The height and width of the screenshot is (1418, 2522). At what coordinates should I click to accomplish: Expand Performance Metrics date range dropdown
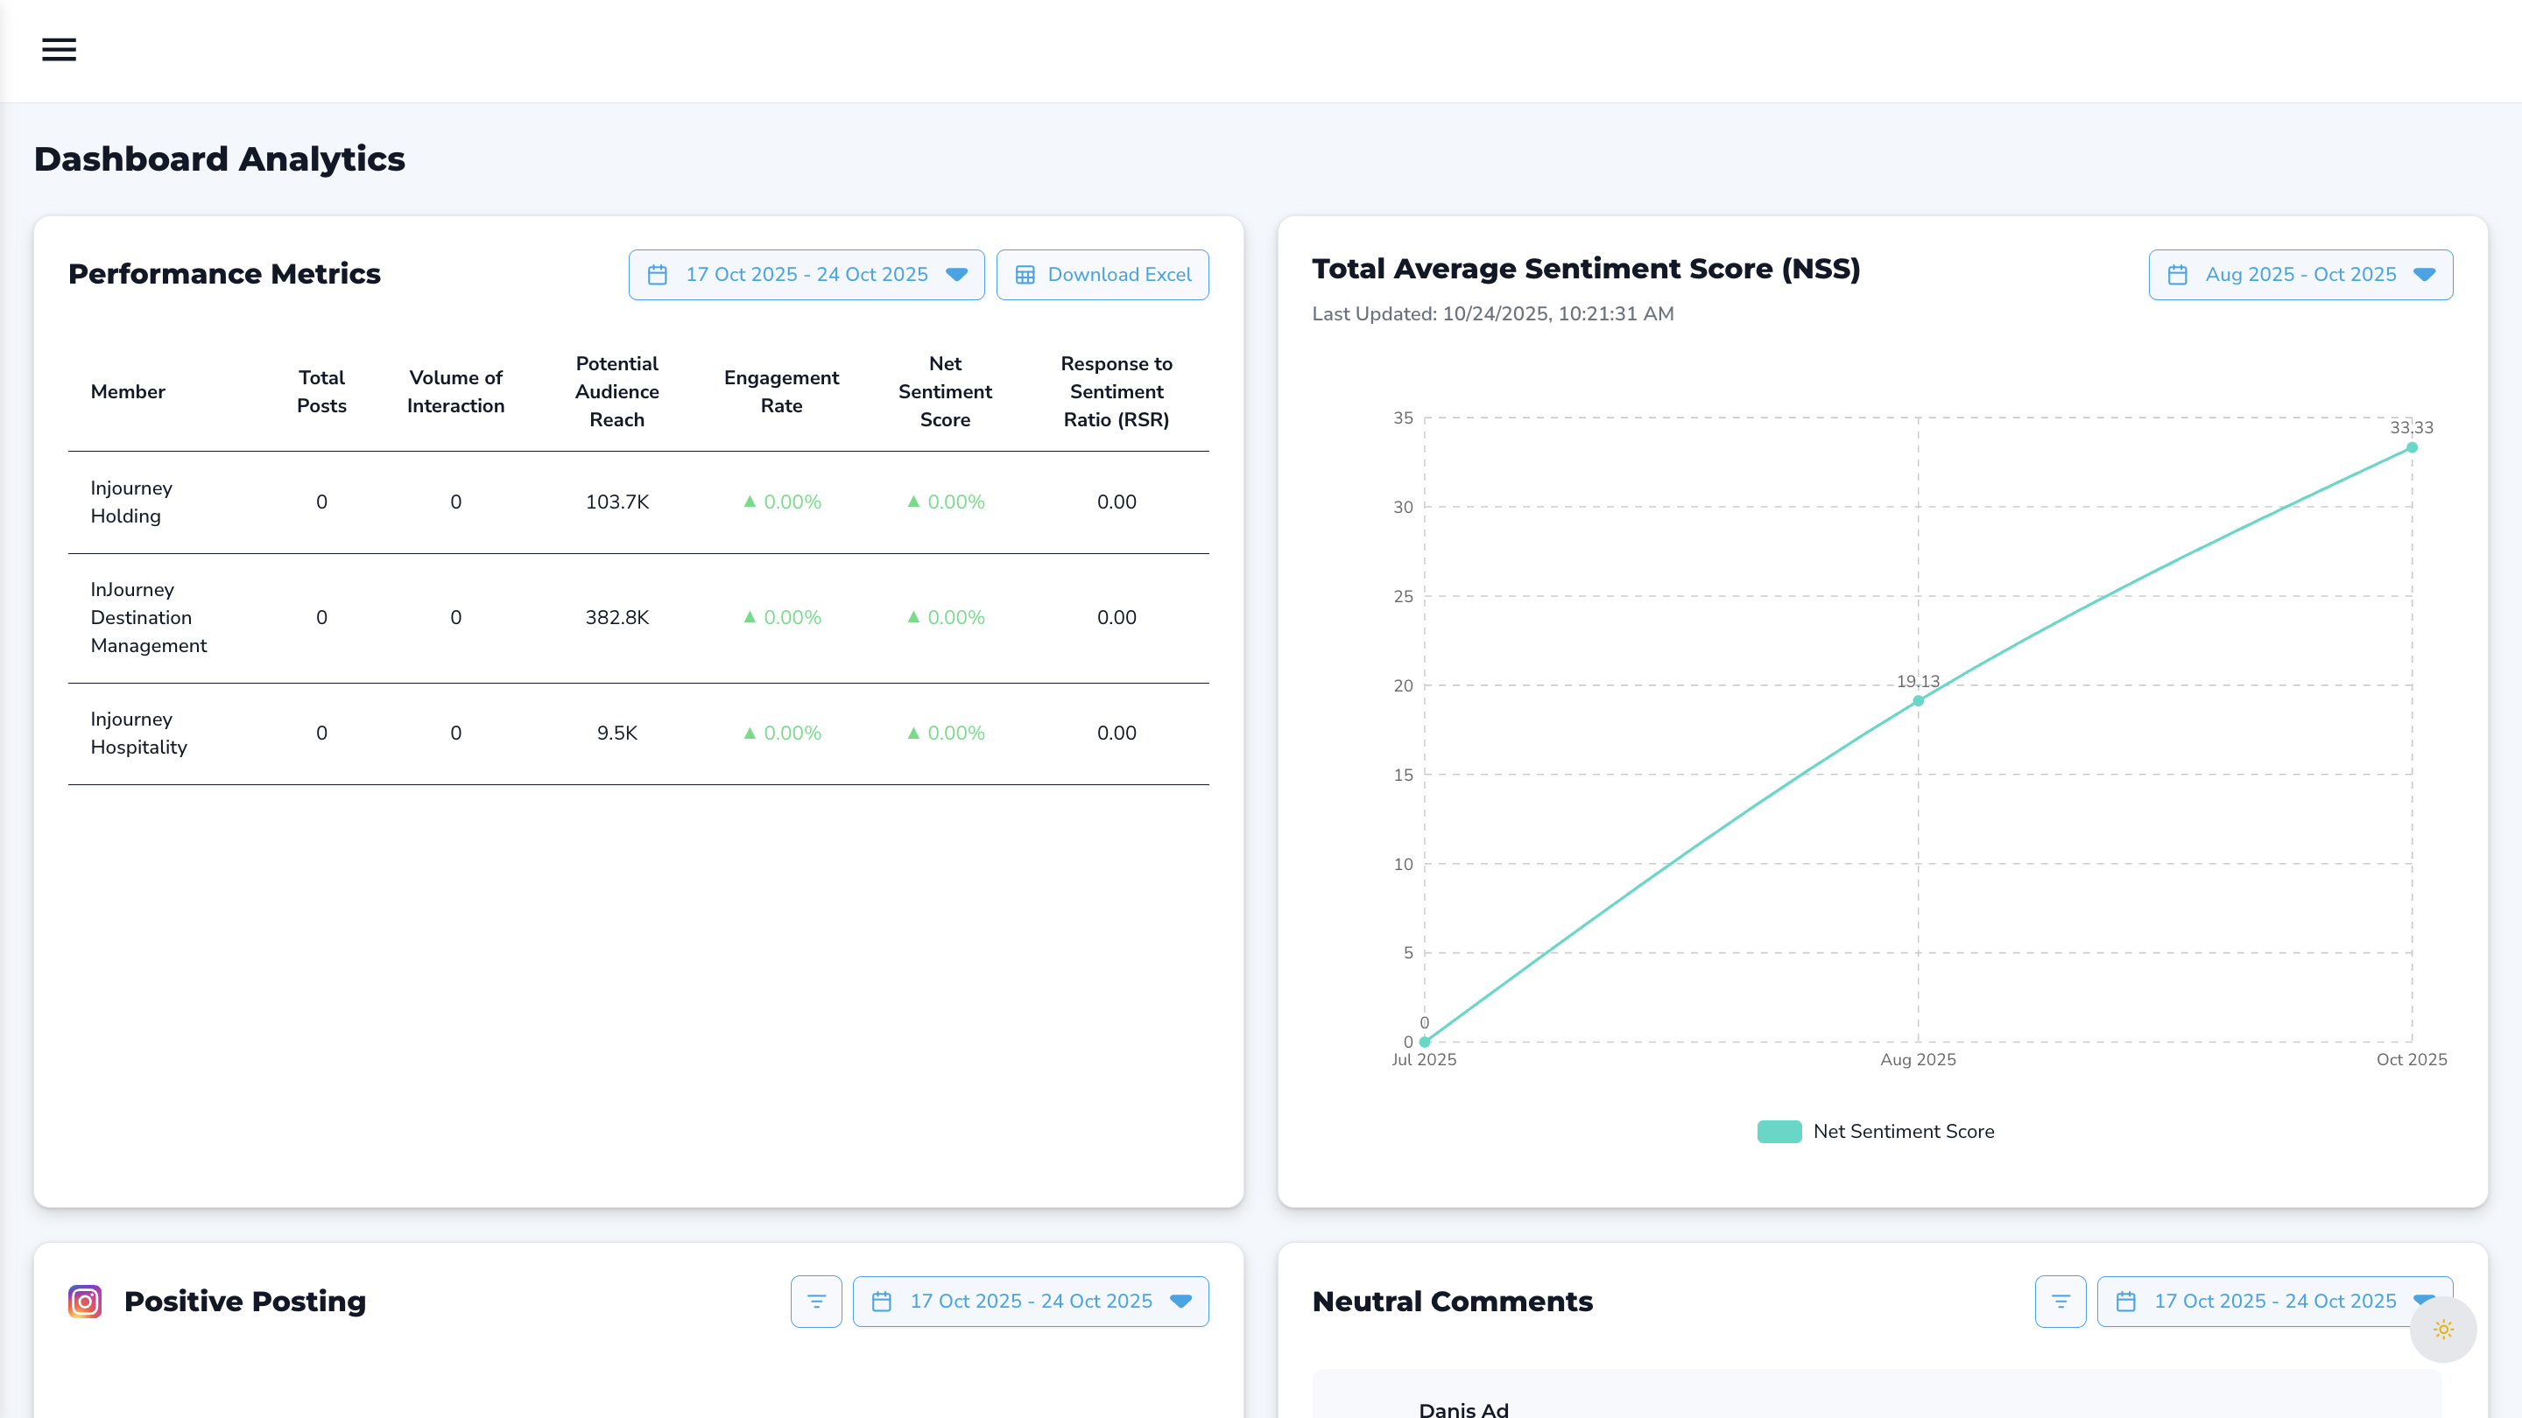(956, 275)
